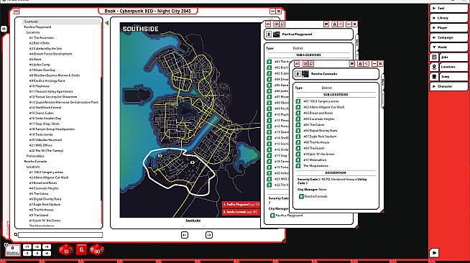
Task: Select Southside in the book index
Action: click(x=31, y=22)
